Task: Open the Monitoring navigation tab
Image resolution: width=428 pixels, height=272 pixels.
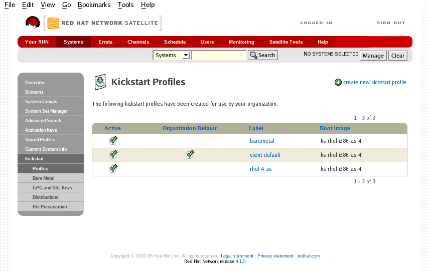Action: point(241,42)
